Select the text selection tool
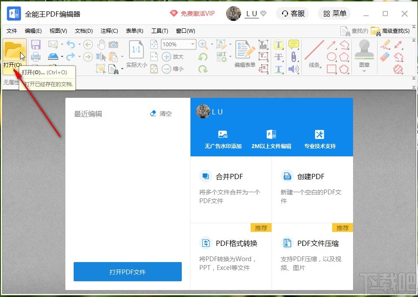The width and height of the screenshot is (418, 297). (x=101, y=57)
